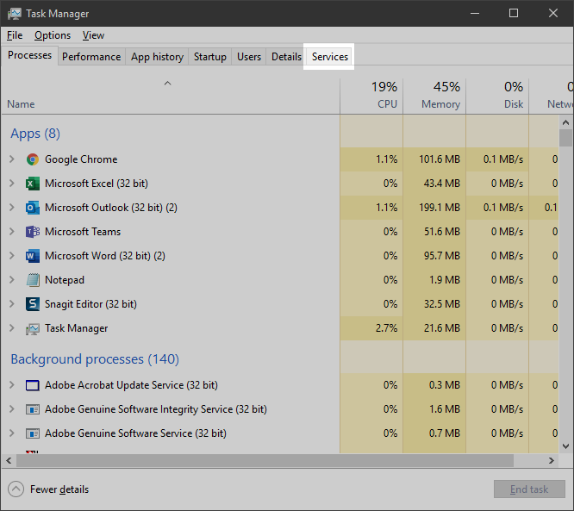Image resolution: width=574 pixels, height=511 pixels.
Task: Click the Notepad icon
Action: (x=33, y=280)
